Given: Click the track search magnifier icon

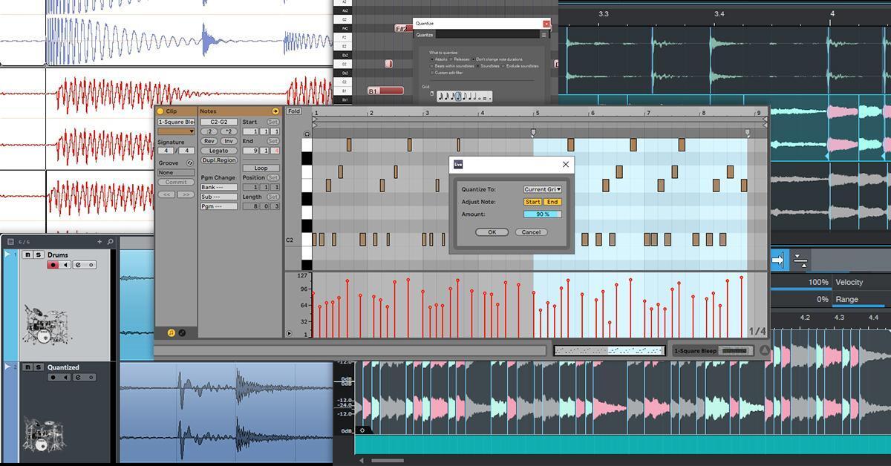Looking at the screenshot, I should click(110, 241).
